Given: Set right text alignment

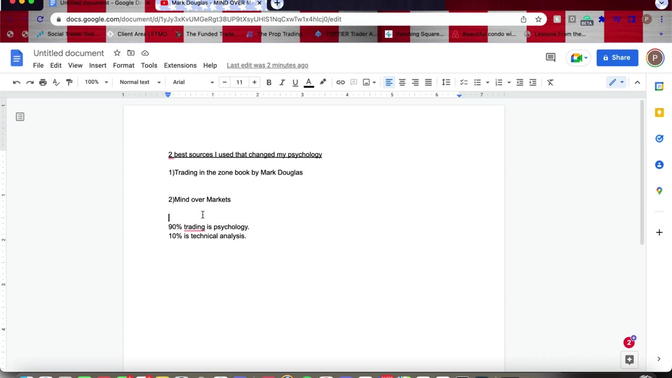Looking at the screenshot, I should pyautogui.click(x=415, y=82).
